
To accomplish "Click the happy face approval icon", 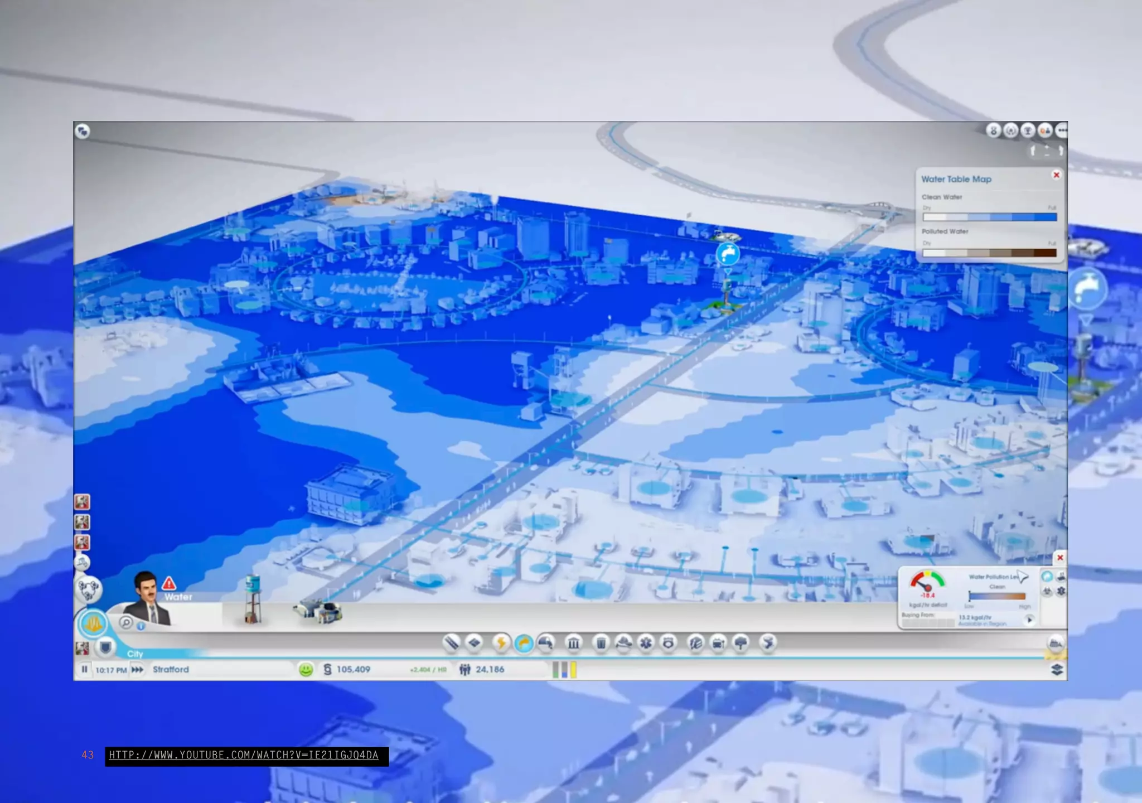I will pos(306,669).
